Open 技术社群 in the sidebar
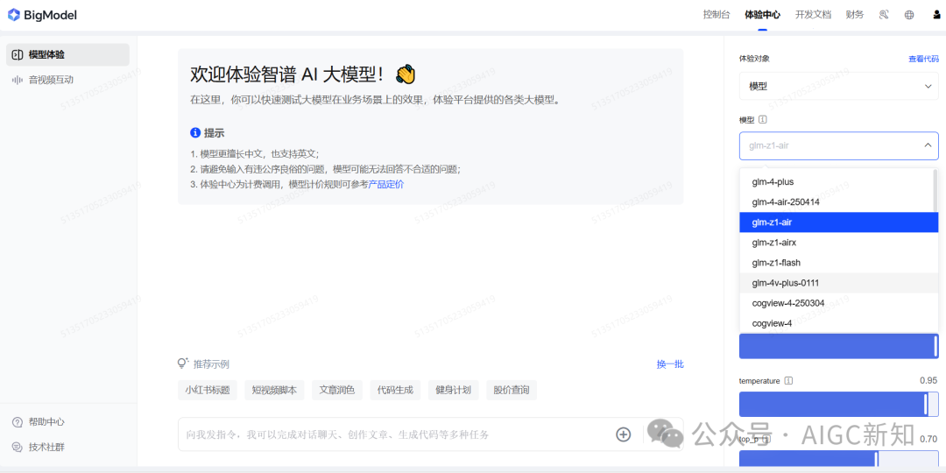Screen dimensions: 946x473 pos(46,448)
